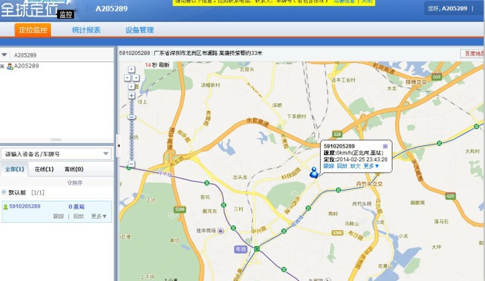
Task: Open 更多 menu in device list row
Action: pos(99,216)
